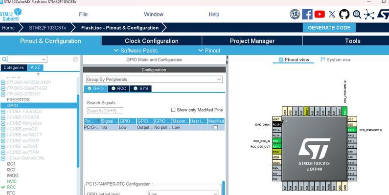Select the A->Z tab
Image resolution: width=389 pixels, height=195 pixels.
(36, 67)
